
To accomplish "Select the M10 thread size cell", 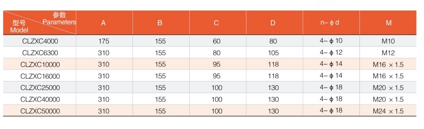I will click(x=388, y=41).
